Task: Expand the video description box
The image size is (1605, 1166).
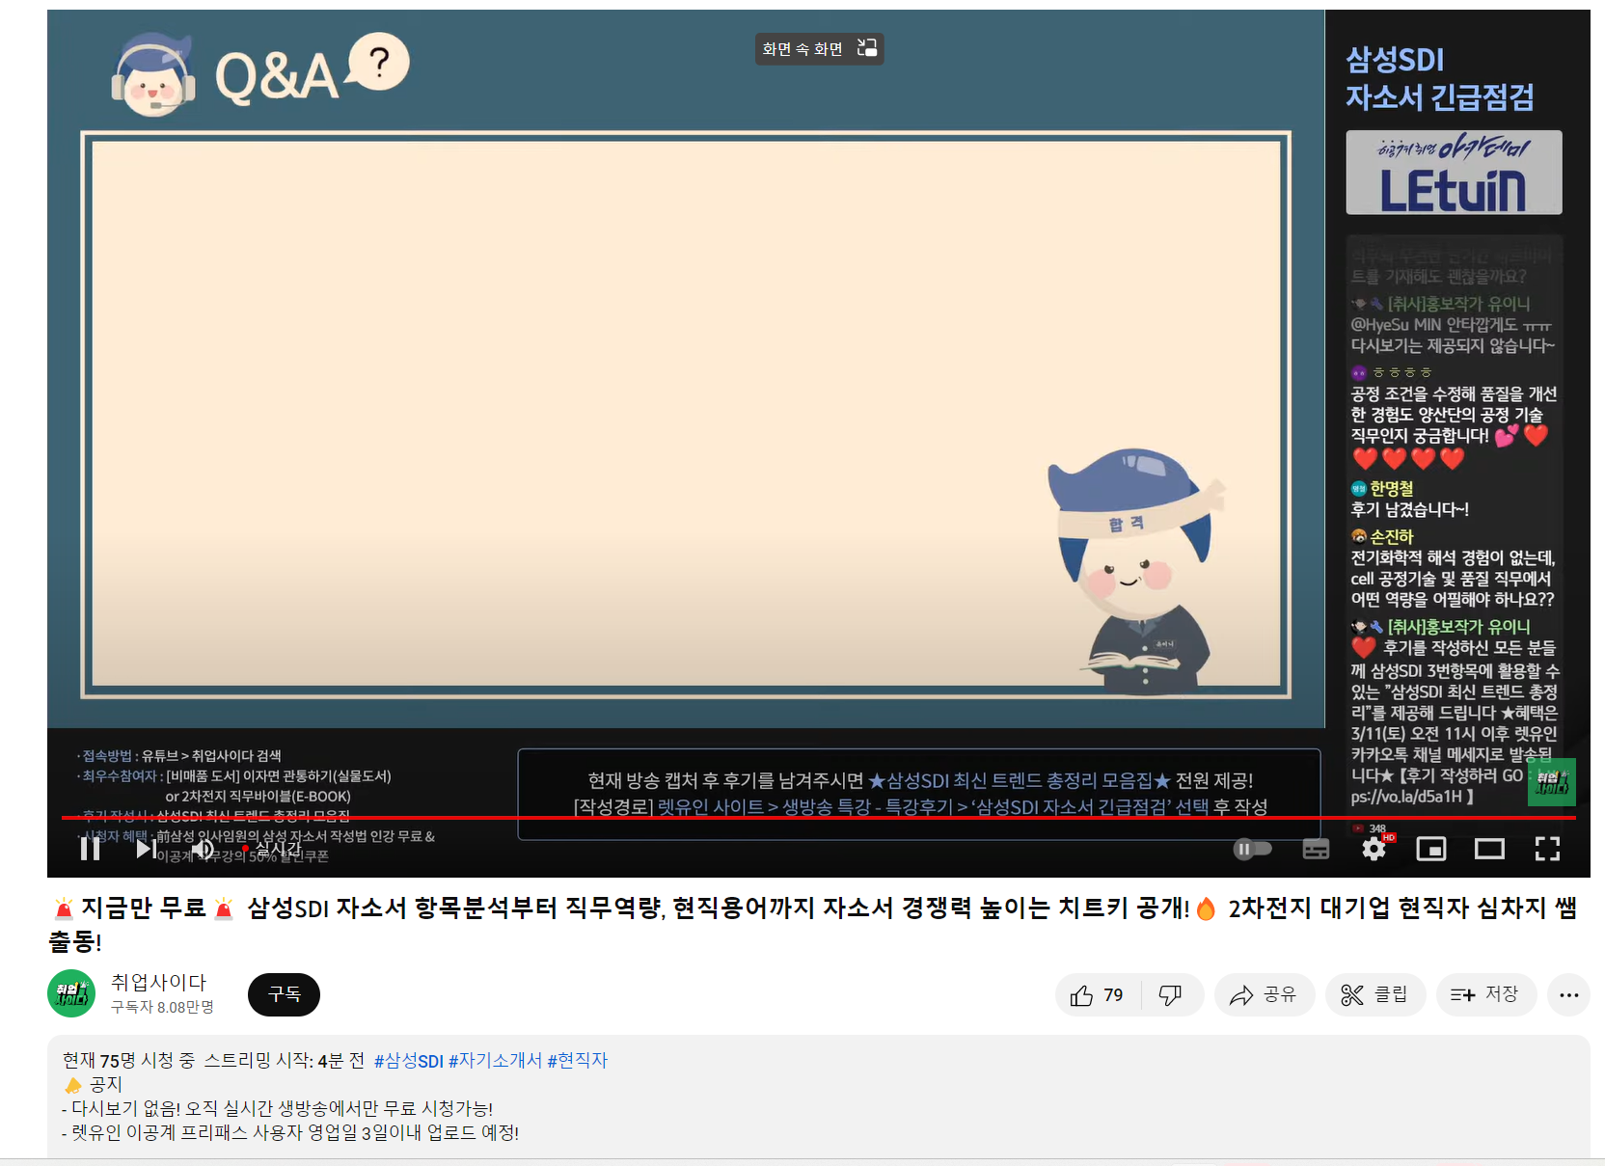Action: click(x=818, y=1097)
